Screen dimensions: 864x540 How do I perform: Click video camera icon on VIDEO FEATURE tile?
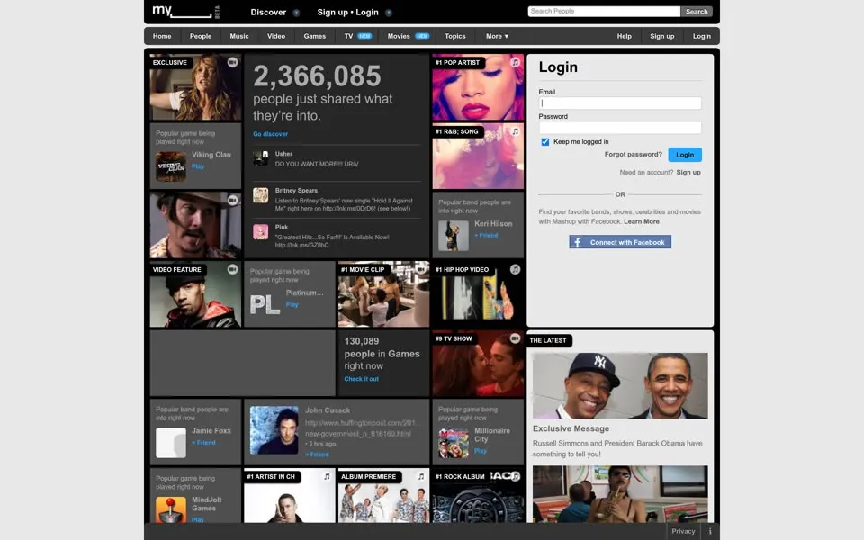tap(232, 269)
